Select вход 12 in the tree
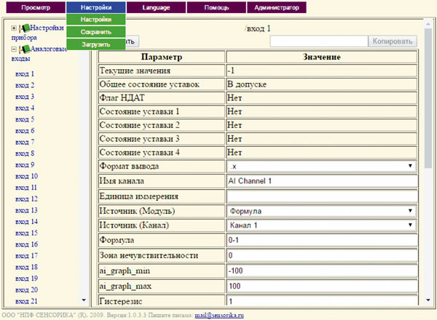 [x=26, y=199]
